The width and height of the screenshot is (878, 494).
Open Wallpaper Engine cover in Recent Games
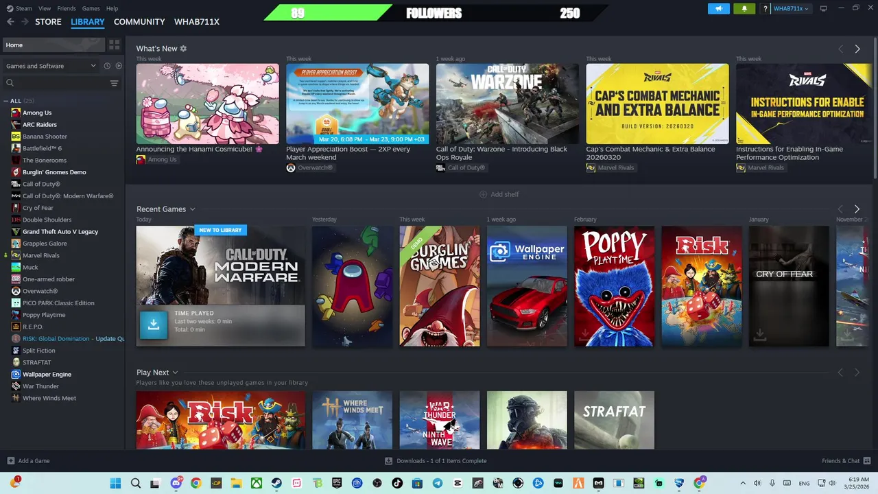[527, 286]
